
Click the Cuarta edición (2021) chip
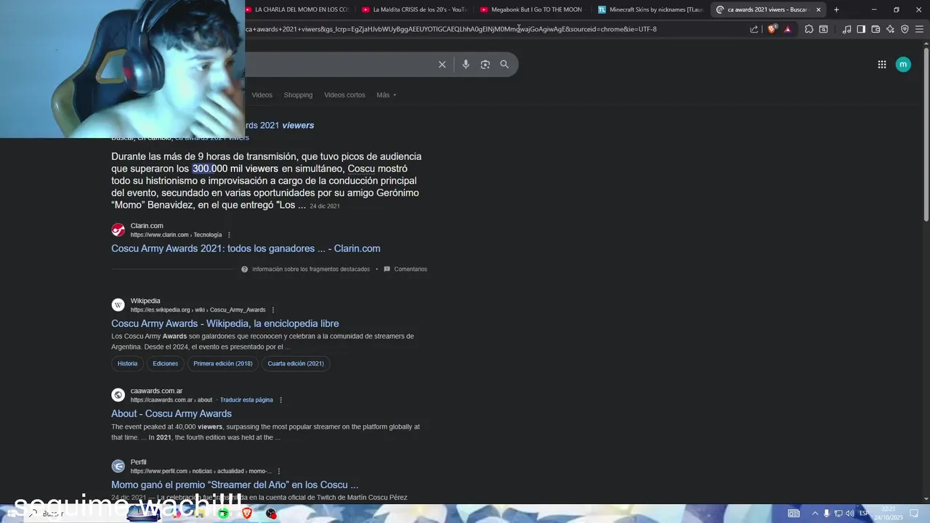[296, 363]
